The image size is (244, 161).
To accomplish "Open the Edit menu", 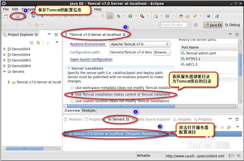I will pos(15,9).
